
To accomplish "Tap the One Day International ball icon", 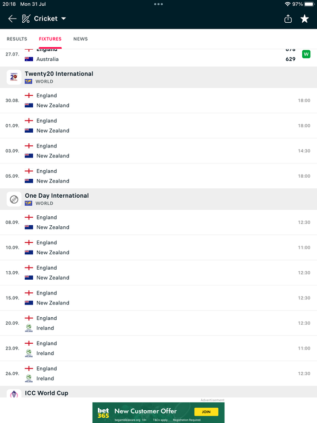I will coord(14,199).
